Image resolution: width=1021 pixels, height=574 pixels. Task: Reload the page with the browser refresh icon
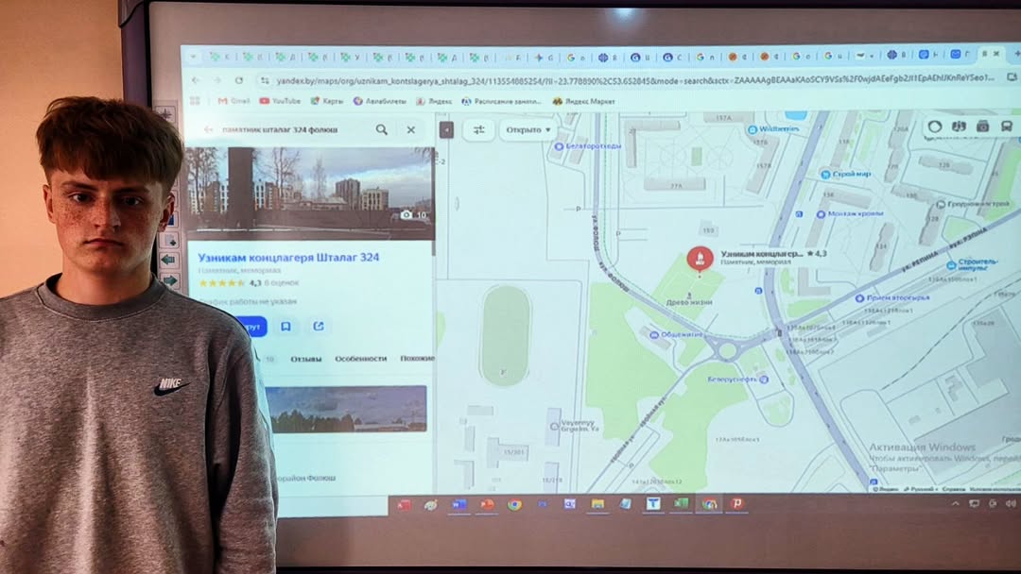(x=239, y=80)
